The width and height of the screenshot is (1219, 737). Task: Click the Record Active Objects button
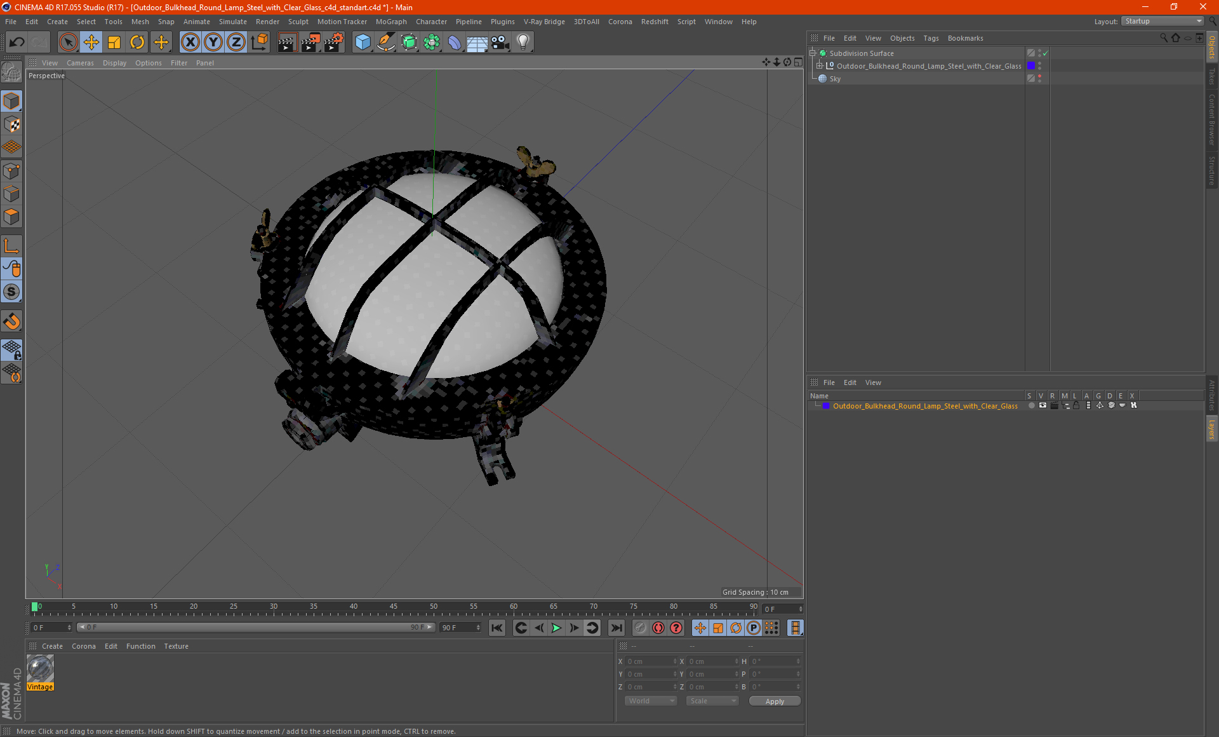[640, 628]
